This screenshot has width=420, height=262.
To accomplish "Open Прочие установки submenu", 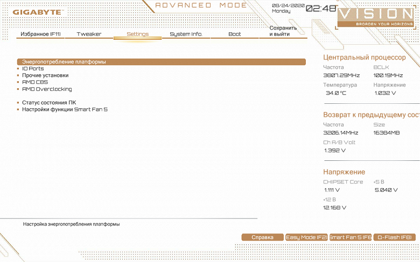I will [45, 75].
